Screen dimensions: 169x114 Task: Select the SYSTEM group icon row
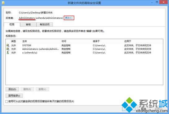pos(8,45)
